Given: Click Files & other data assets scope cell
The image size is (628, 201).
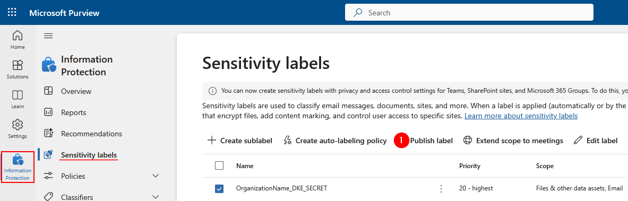Looking at the screenshot, I should [x=580, y=188].
